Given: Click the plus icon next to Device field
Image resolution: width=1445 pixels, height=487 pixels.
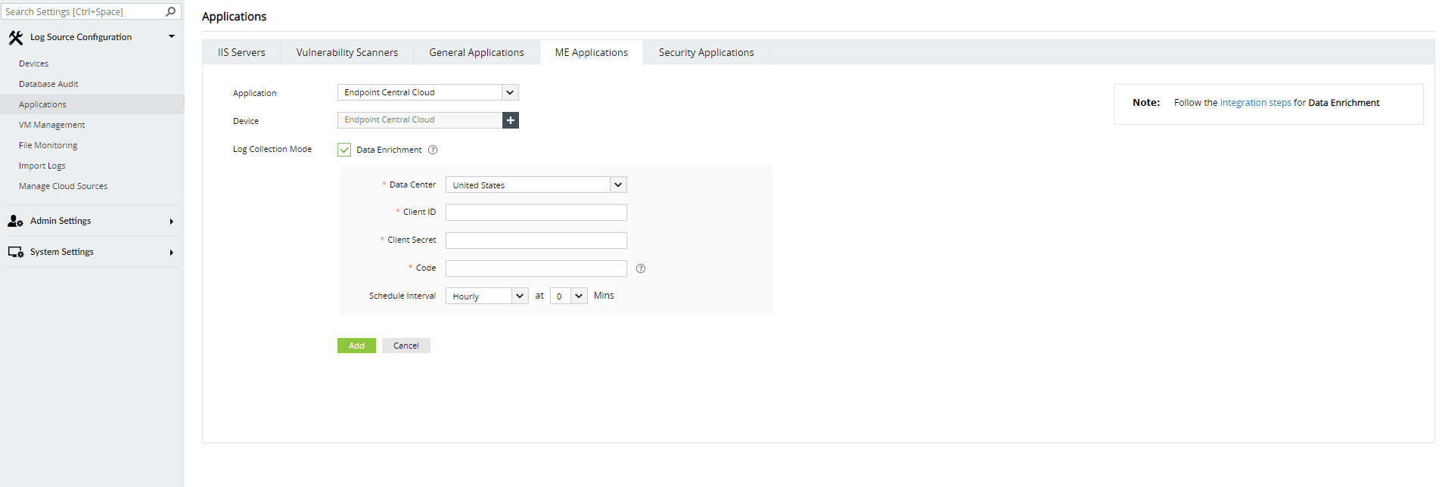Looking at the screenshot, I should click(511, 120).
